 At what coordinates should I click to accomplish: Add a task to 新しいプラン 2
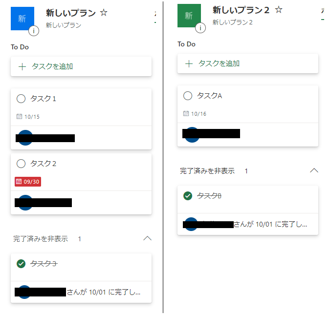[247, 63]
